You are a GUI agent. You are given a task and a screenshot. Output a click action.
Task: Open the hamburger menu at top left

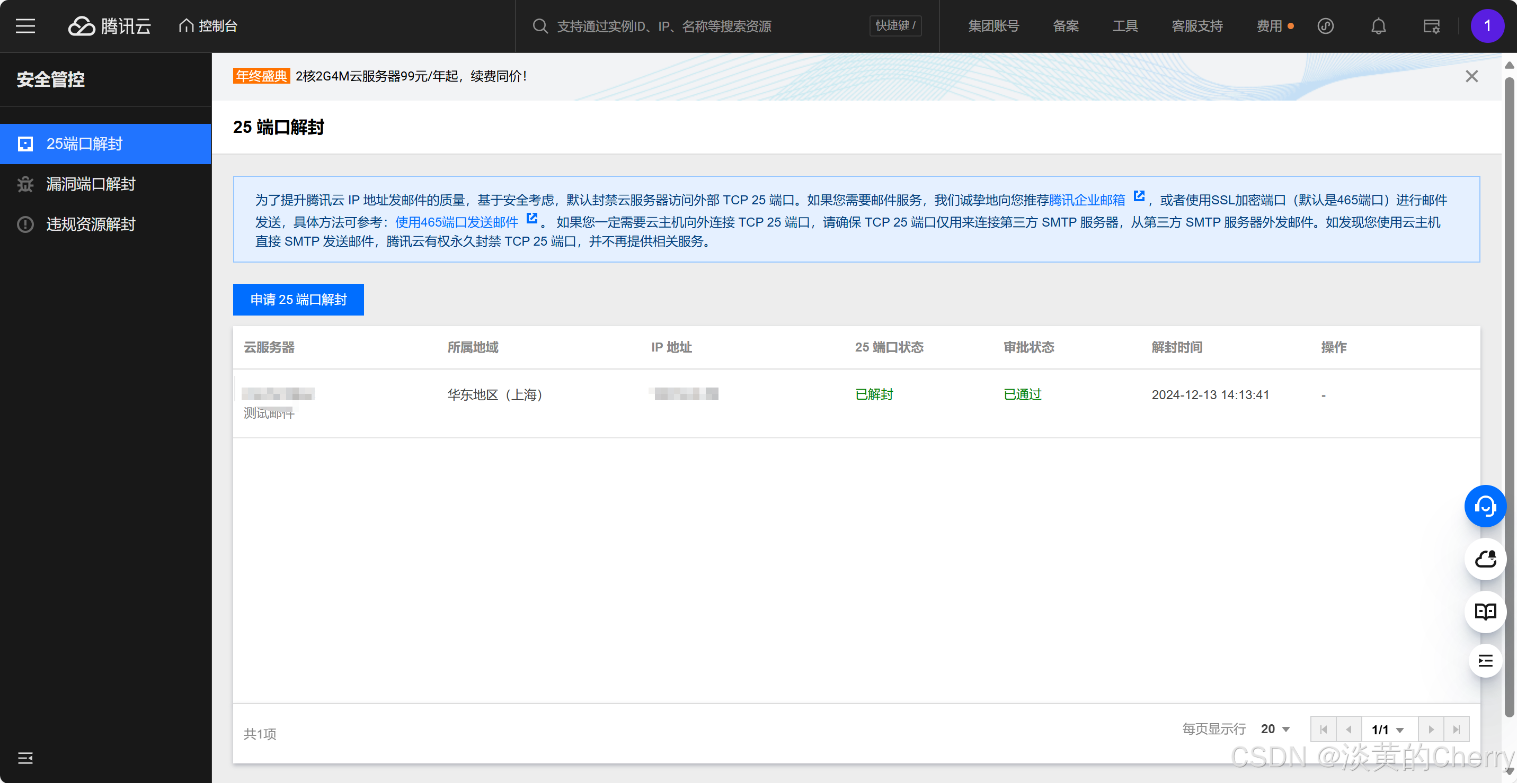[25, 26]
